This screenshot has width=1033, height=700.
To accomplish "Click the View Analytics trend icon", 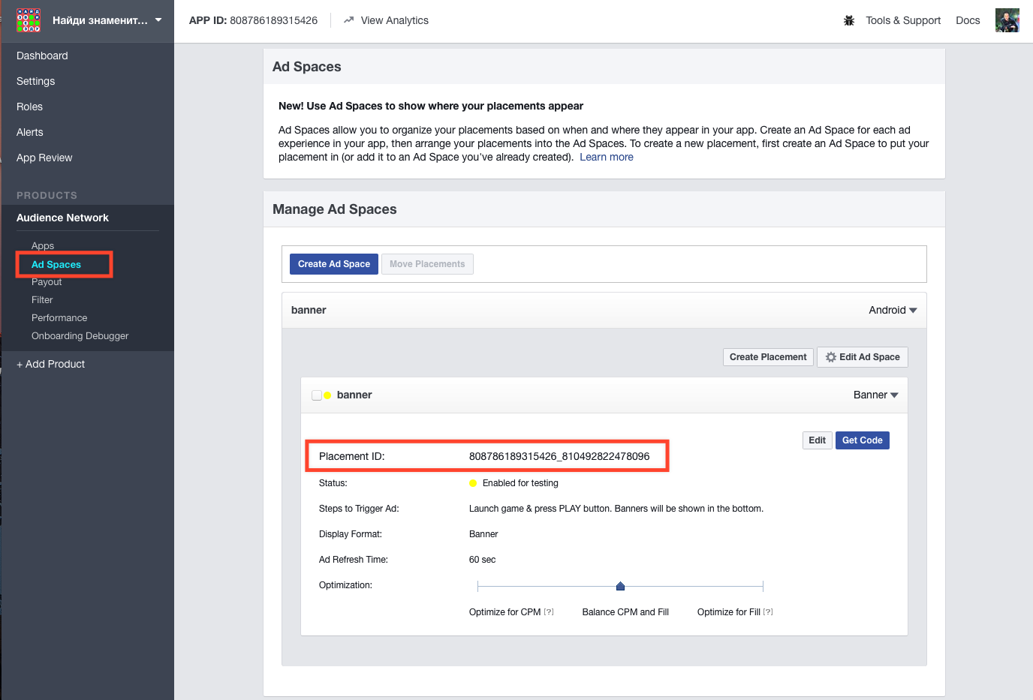I will (348, 20).
